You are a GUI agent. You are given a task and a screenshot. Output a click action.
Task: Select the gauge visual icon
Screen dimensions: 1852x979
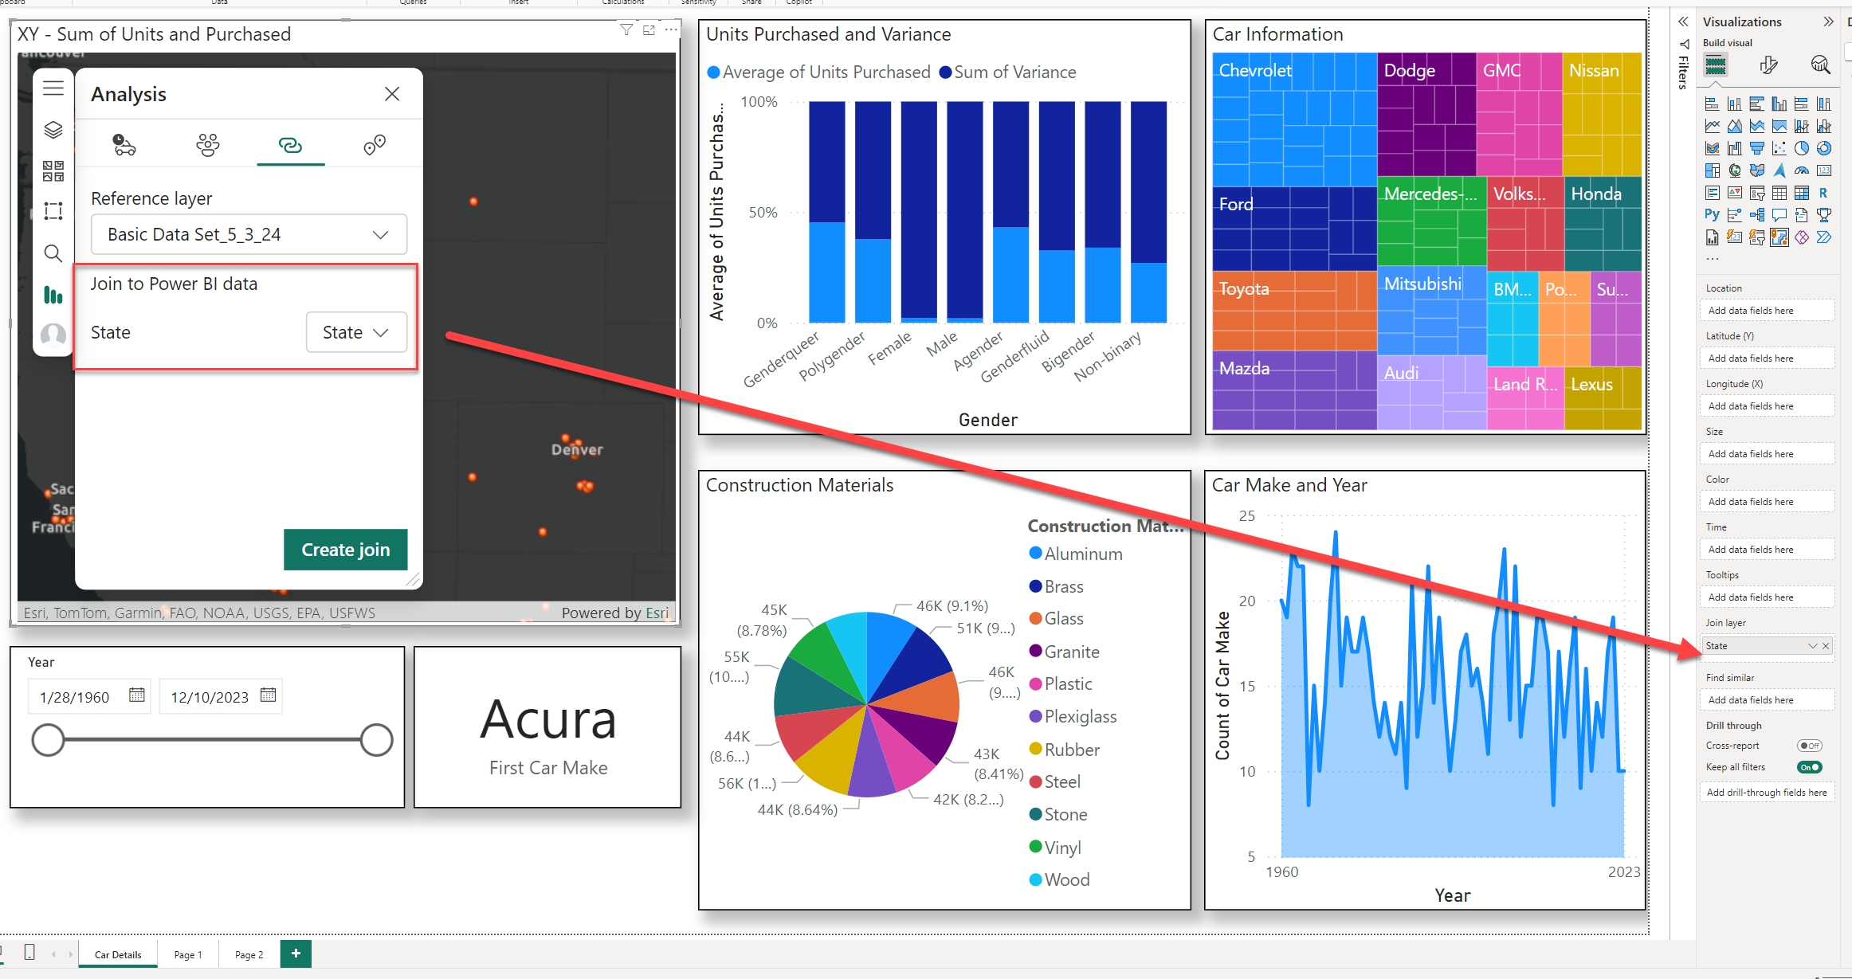1802,170
